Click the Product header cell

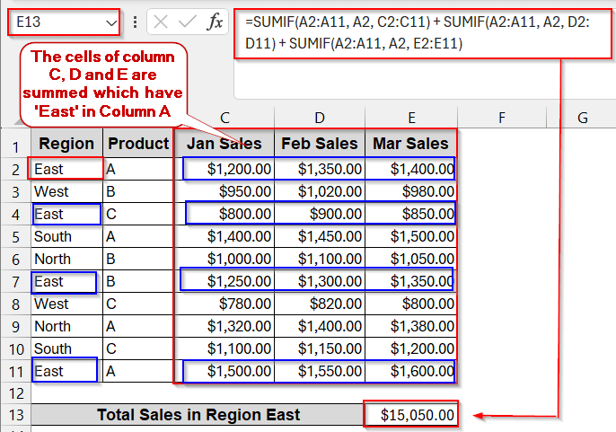[x=137, y=144]
